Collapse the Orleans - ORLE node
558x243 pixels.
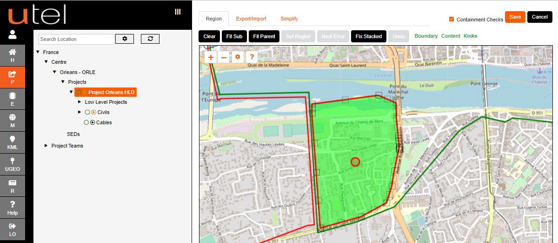[x=54, y=72]
